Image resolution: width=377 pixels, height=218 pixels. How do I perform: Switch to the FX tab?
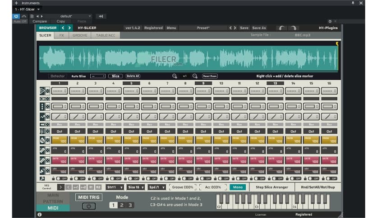[61, 35]
